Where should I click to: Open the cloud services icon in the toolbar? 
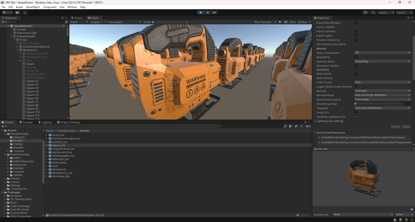[17, 13]
